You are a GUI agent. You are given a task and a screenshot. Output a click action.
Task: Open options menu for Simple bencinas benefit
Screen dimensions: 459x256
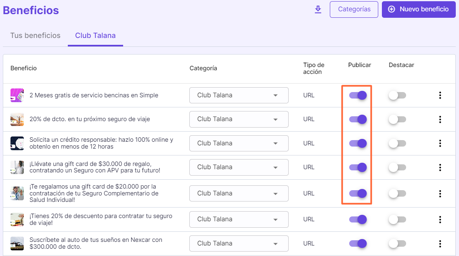(x=440, y=95)
